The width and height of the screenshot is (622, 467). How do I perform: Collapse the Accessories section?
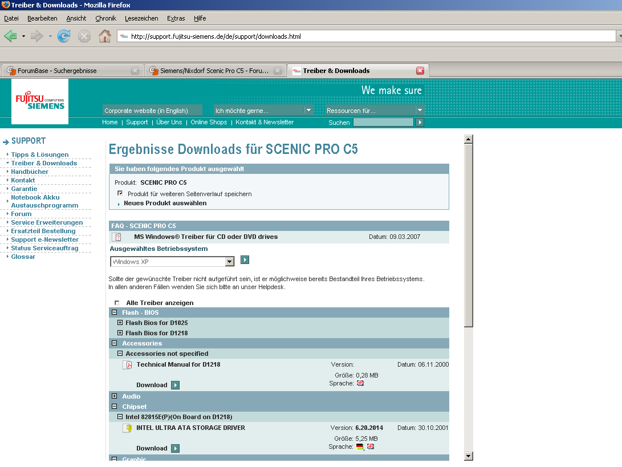(x=114, y=343)
